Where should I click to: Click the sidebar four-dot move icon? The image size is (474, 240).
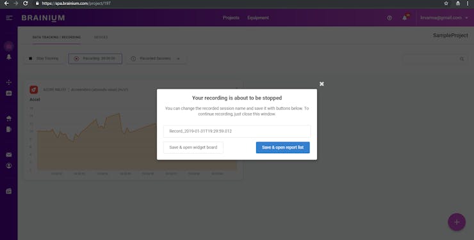pos(9,82)
